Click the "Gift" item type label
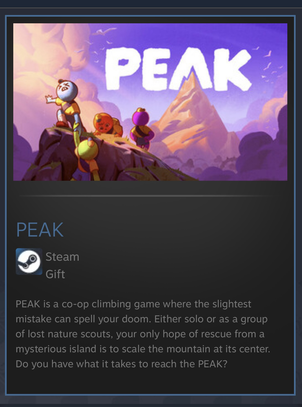Screen dimensions: 302x407 (x=55, y=274)
